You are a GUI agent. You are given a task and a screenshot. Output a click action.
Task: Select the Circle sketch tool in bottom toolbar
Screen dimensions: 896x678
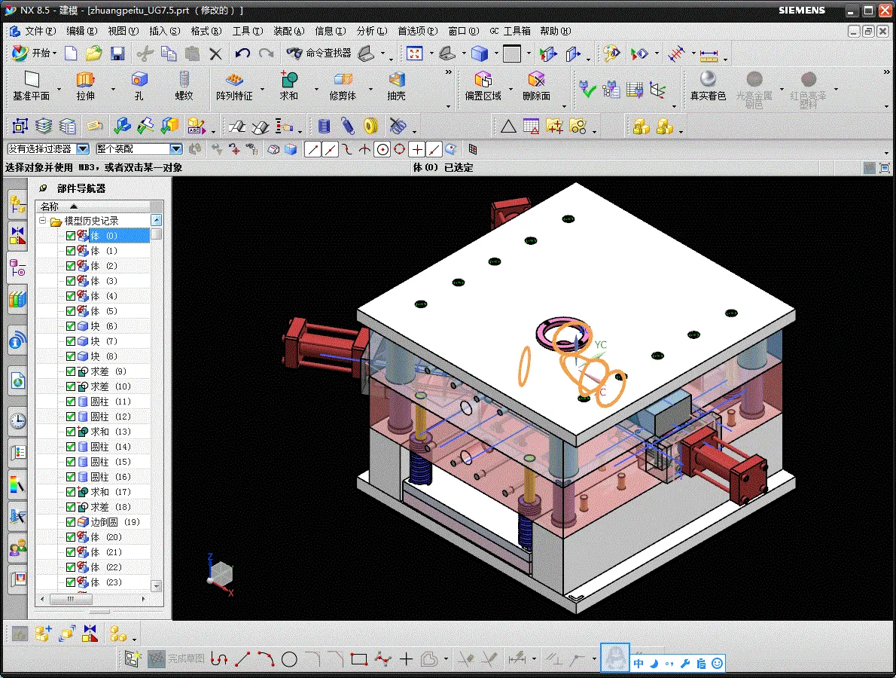[289, 659]
